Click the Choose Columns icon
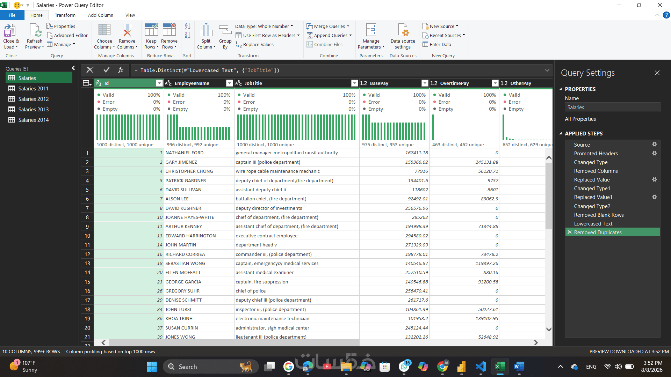Screen dimensions: 671x377 pos(104,30)
